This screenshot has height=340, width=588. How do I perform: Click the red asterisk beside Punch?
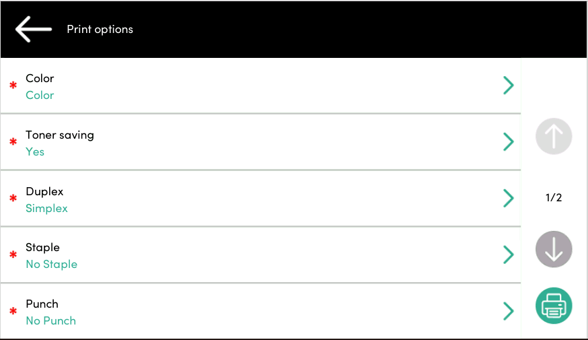(x=13, y=312)
